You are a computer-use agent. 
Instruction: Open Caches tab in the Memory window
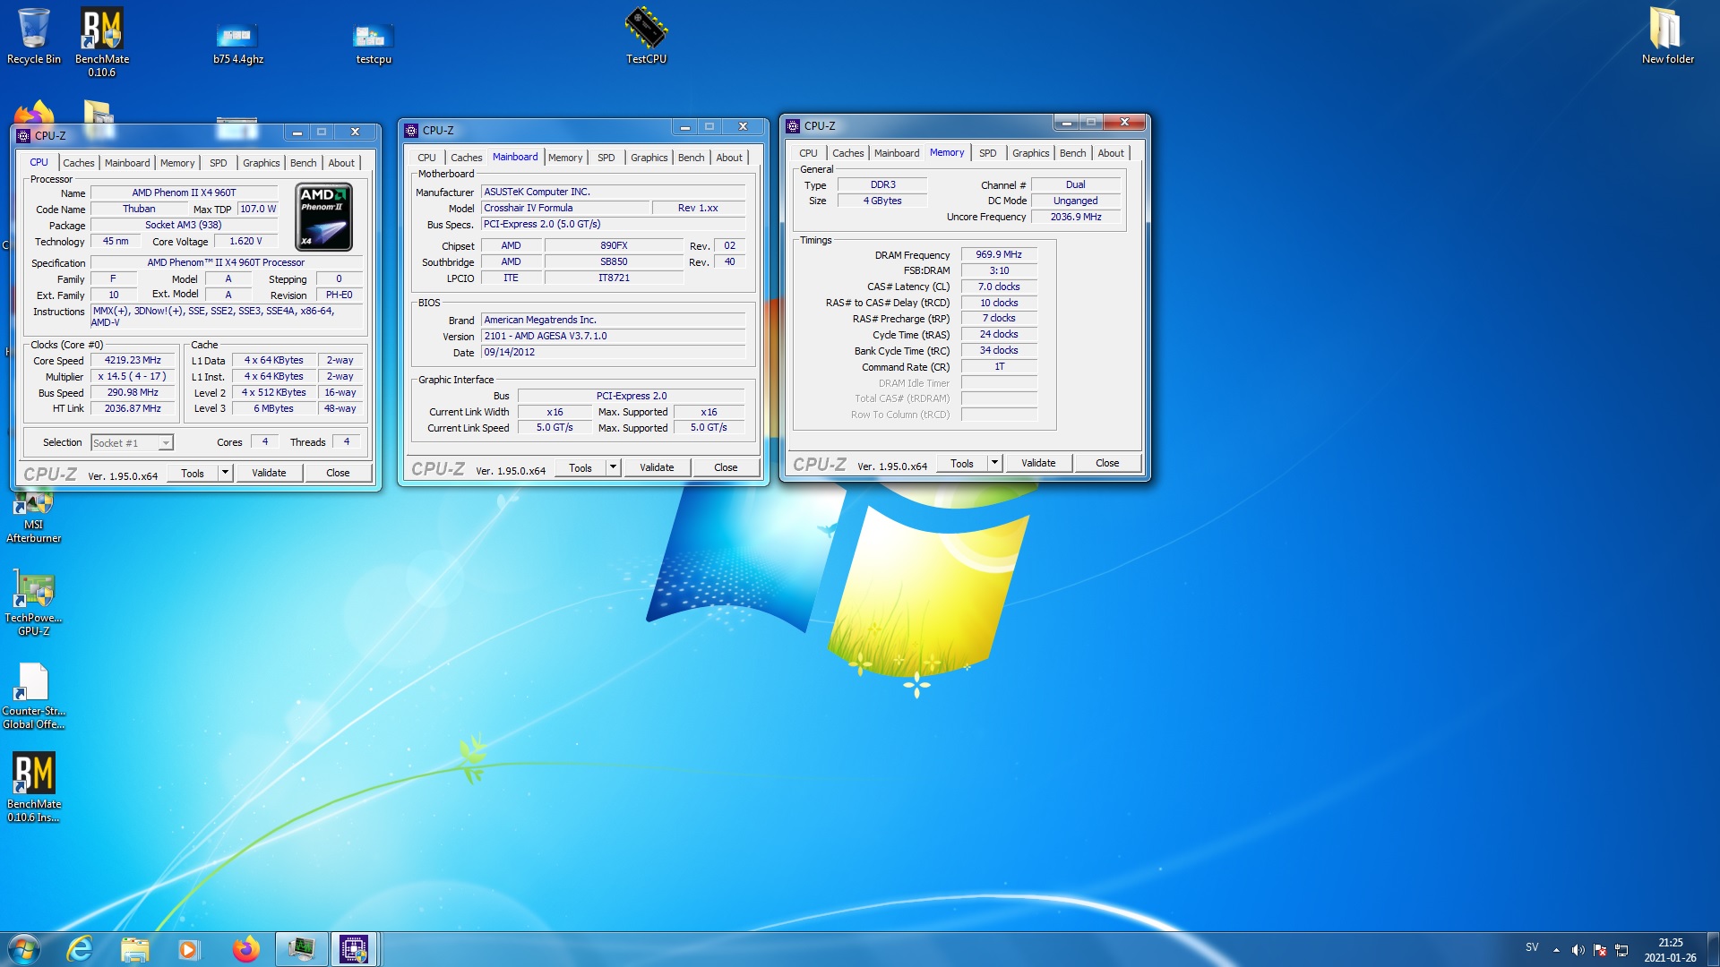point(847,153)
